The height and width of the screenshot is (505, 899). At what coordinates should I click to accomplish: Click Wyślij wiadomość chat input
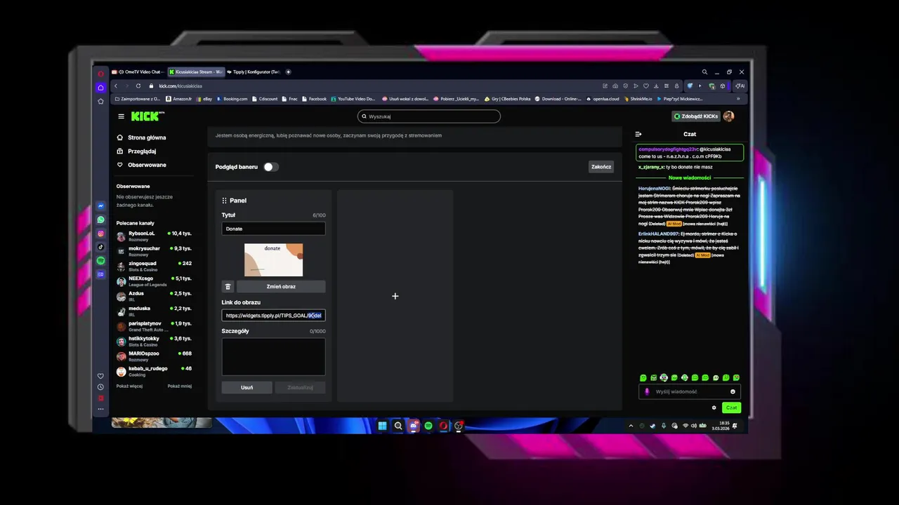click(x=690, y=391)
